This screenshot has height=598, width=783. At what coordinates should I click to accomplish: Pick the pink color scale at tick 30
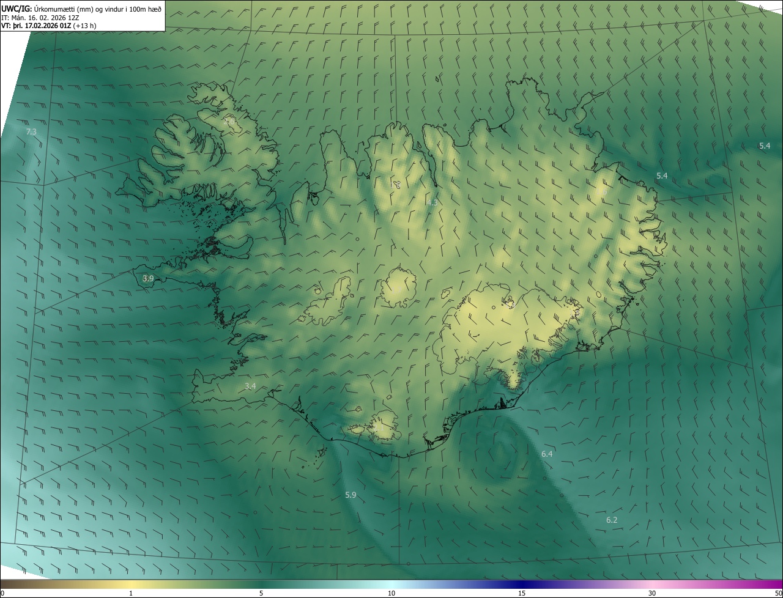652,585
